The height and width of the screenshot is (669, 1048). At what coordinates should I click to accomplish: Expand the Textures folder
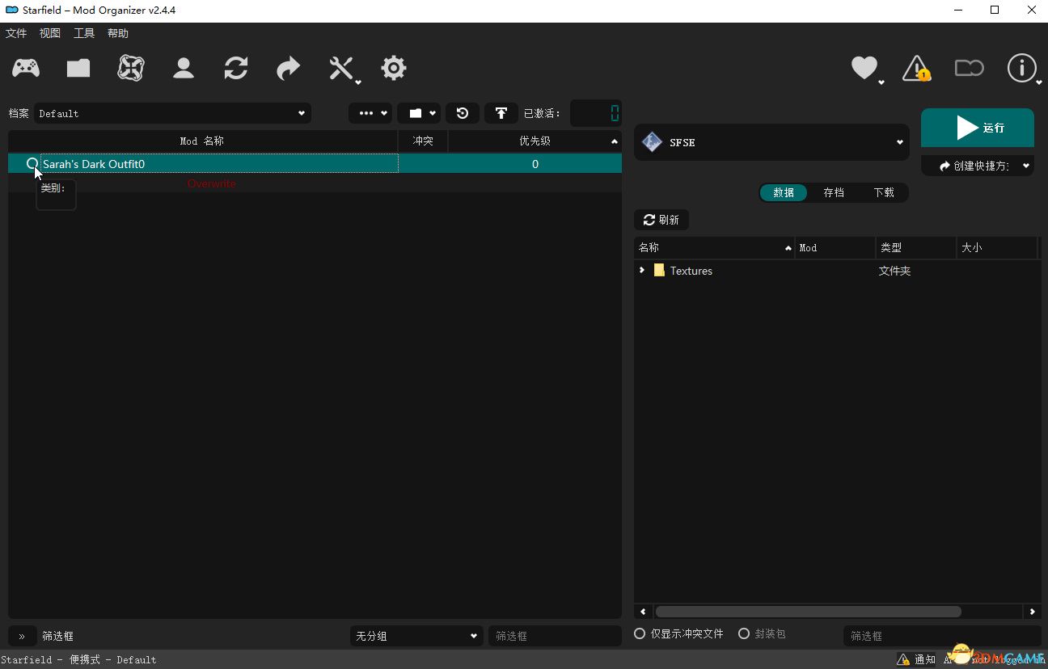(642, 271)
